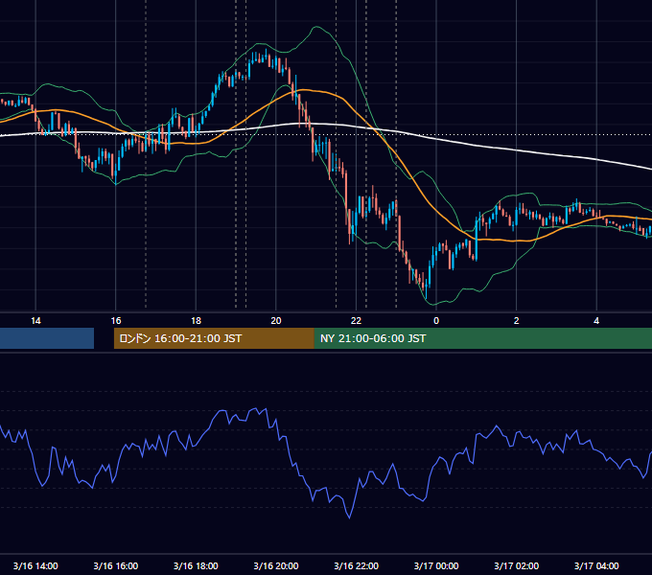Click the NY 21:00-06:00 JST session bar
The image size is (652, 575).
(482, 338)
